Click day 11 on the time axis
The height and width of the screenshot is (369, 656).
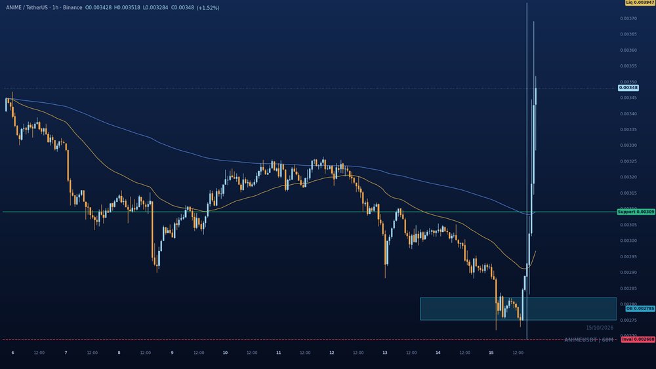pos(278,353)
